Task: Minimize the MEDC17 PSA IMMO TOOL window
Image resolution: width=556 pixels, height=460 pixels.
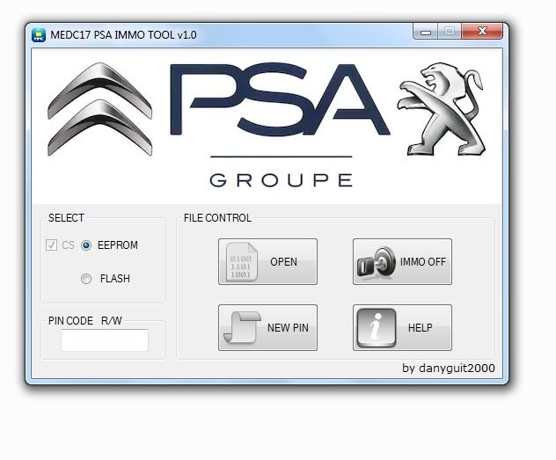Action: pyautogui.click(x=427, y=32)
